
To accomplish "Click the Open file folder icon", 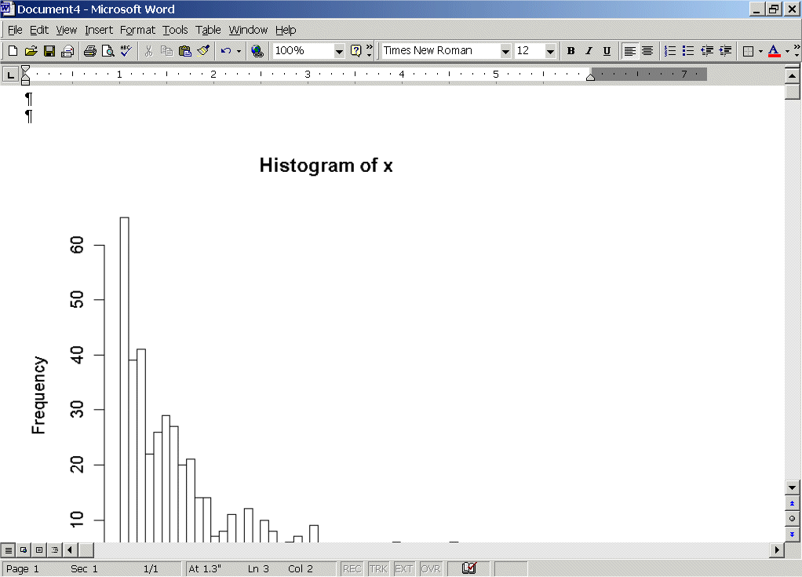I will [x=31, y=51].
